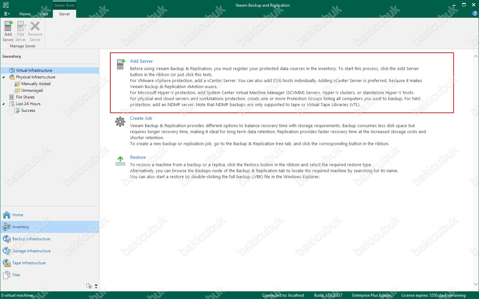
Task: Click the Physical Infrastructure globe icon
Action: [x=12, y=77]
